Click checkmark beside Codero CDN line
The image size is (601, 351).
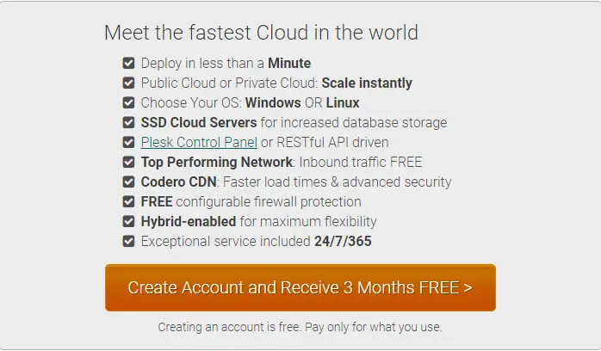point(129,182)
